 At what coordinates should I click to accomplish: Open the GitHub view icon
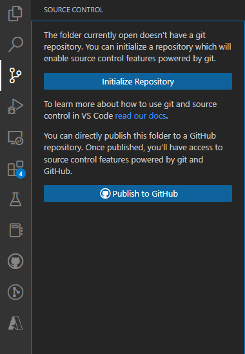coord(15,261)
